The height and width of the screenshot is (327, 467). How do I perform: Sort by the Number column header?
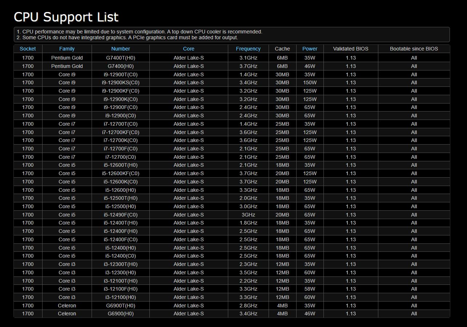click(121, 49)
